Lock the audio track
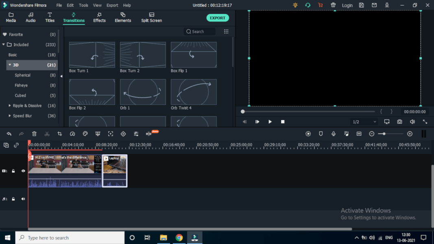The width and height of the screenshot is (434, 244). (x=13, y=199)
